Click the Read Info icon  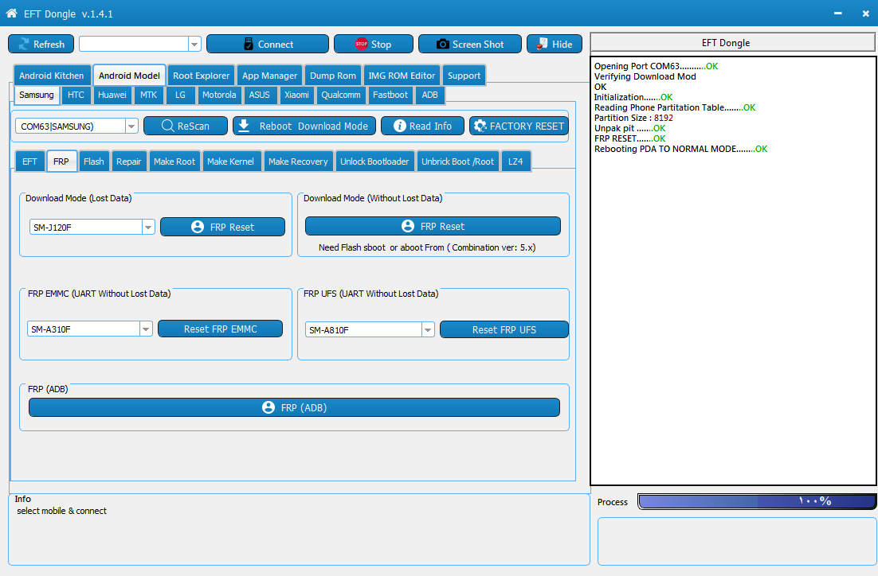click(400, 126)
